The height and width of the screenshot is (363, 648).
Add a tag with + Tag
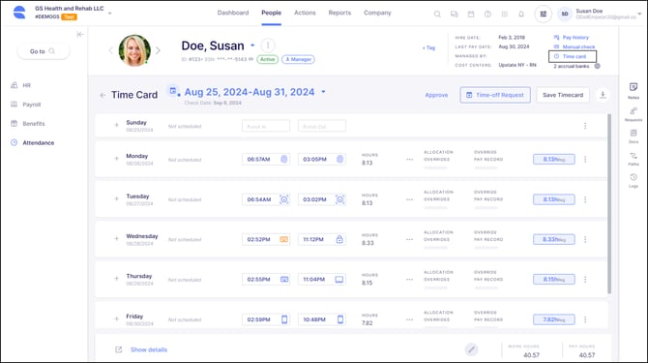click(x=428, y=48)
